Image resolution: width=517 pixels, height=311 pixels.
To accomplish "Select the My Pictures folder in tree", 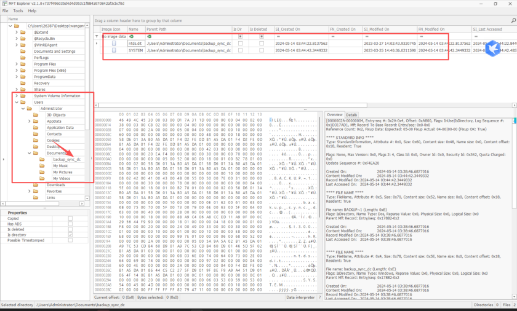I will [x=62, y=172].
